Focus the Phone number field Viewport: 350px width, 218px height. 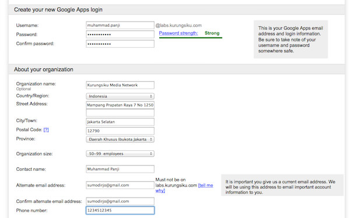point(120,210)
